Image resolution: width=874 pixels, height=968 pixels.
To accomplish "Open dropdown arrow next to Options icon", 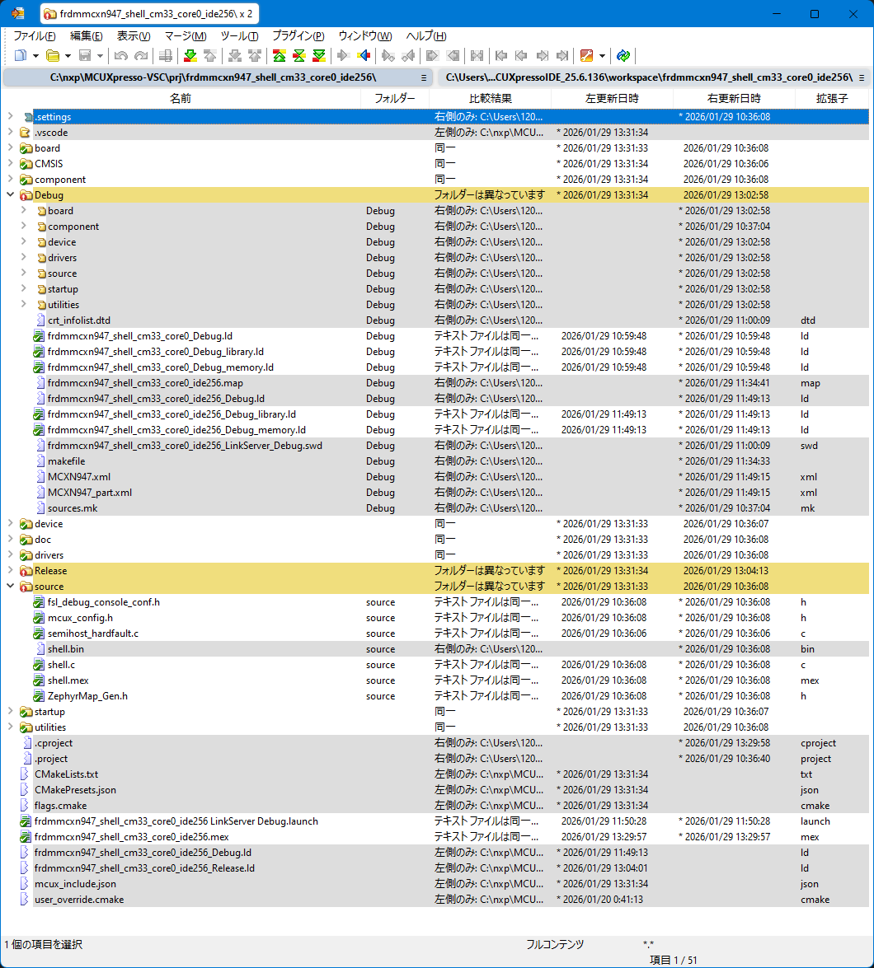I will (603, 56).
